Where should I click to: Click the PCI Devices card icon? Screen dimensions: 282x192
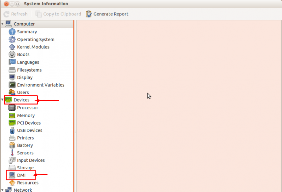12,123
